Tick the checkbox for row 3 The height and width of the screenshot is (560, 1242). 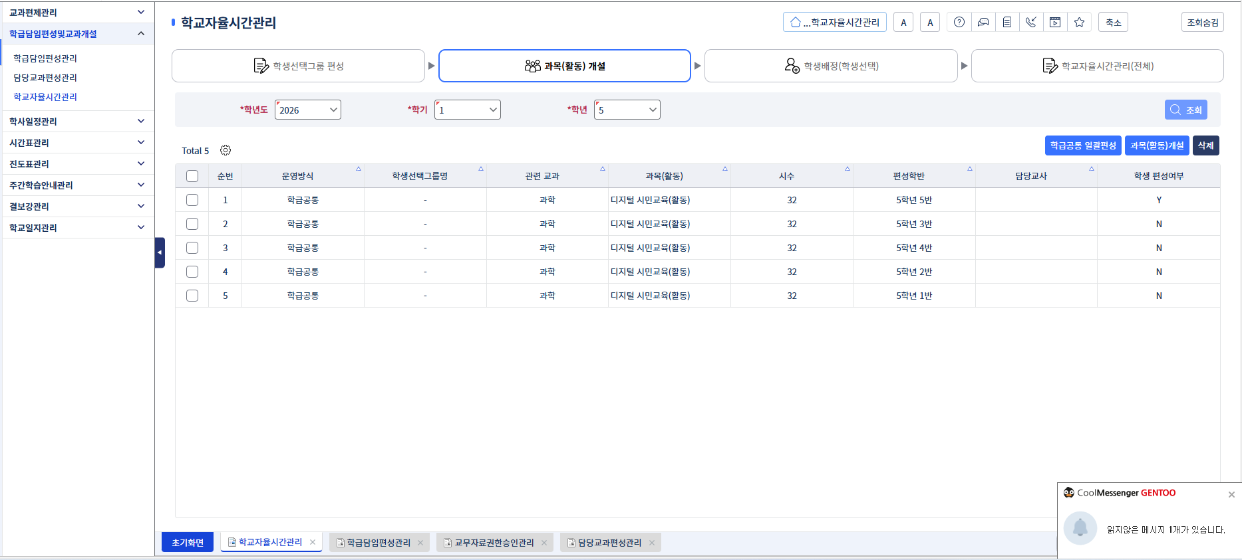[x=192, y=248]
